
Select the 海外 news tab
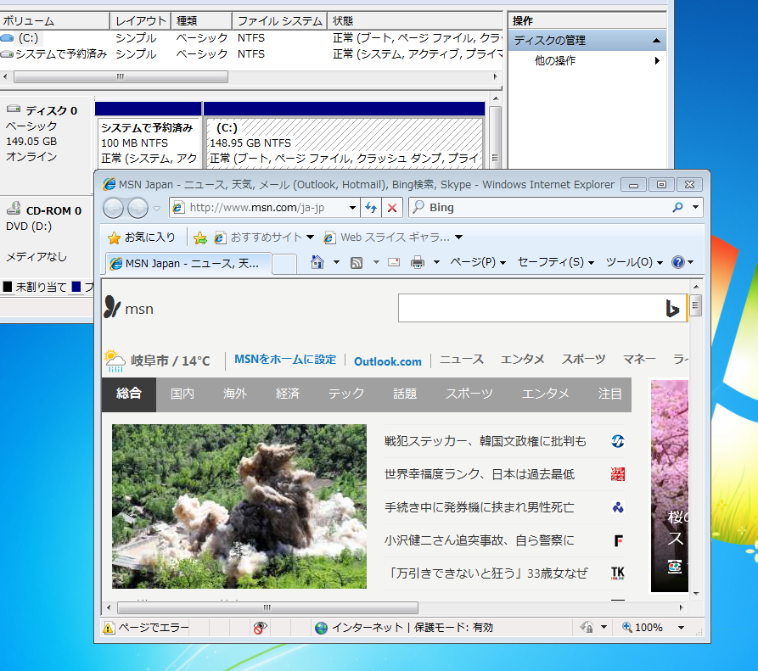click(235, 394)
